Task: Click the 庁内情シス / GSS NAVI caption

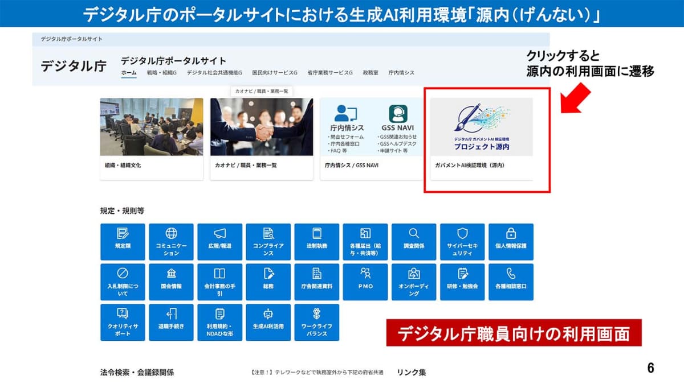Action: (351, 166)
